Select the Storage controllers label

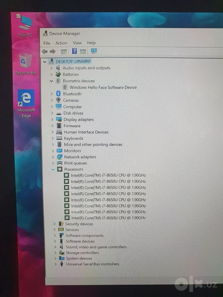82,253
